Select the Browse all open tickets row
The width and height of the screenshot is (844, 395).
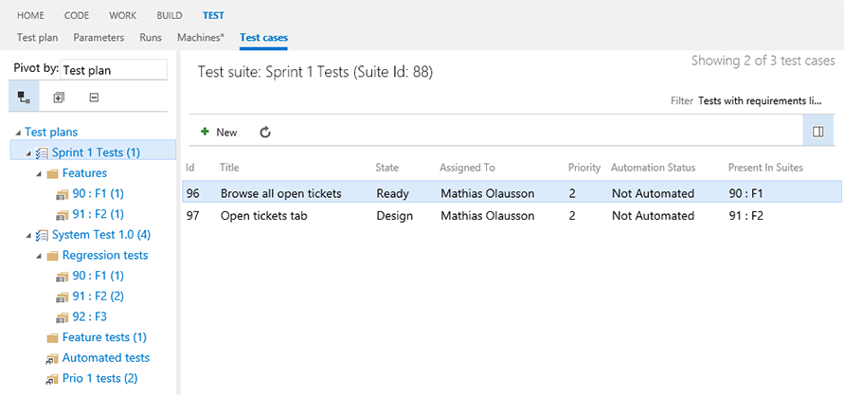click(x=512, y=193)
